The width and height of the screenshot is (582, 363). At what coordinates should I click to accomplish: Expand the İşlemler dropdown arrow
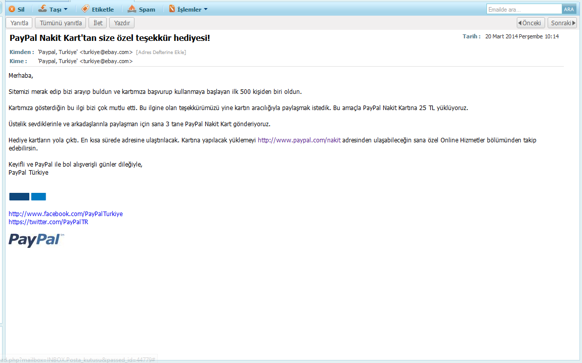click(206, 9)
